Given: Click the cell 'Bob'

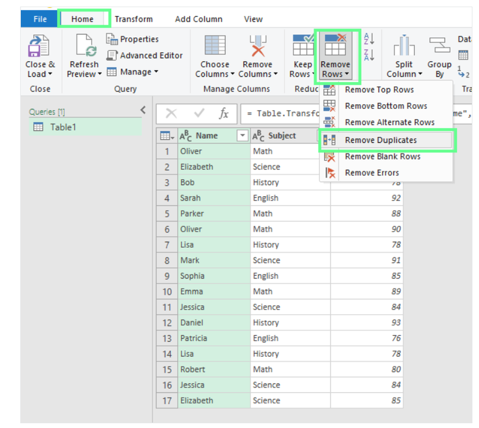Looking at the screenshot, I should point(214,183).
